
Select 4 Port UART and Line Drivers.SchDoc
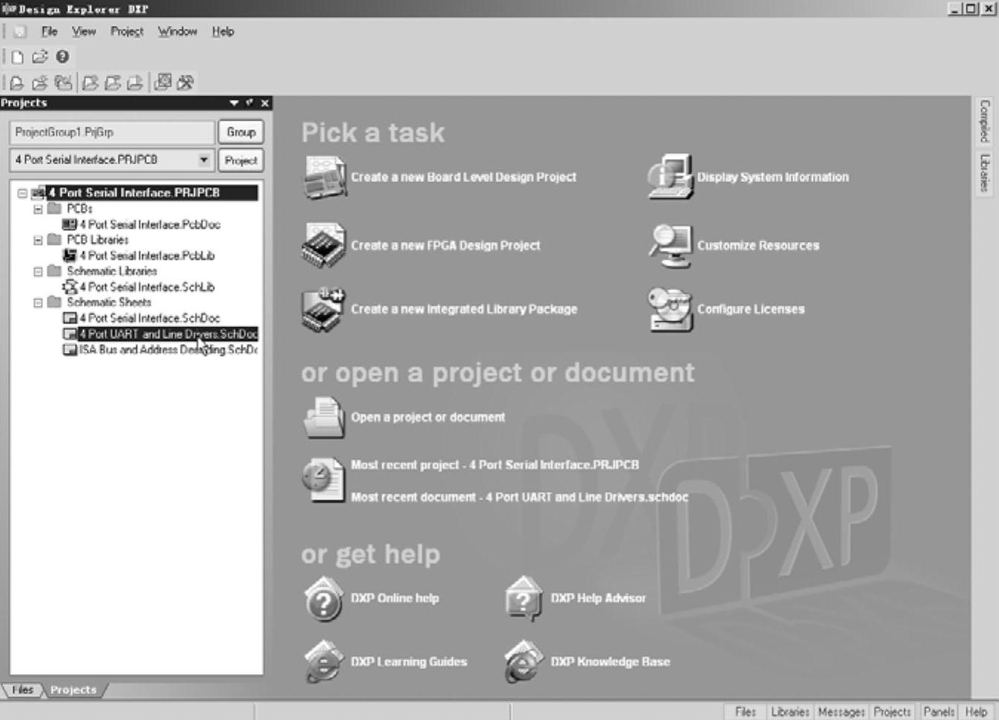168,334
